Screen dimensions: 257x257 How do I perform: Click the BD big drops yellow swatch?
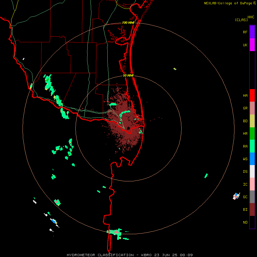click(x=252, y=121)
